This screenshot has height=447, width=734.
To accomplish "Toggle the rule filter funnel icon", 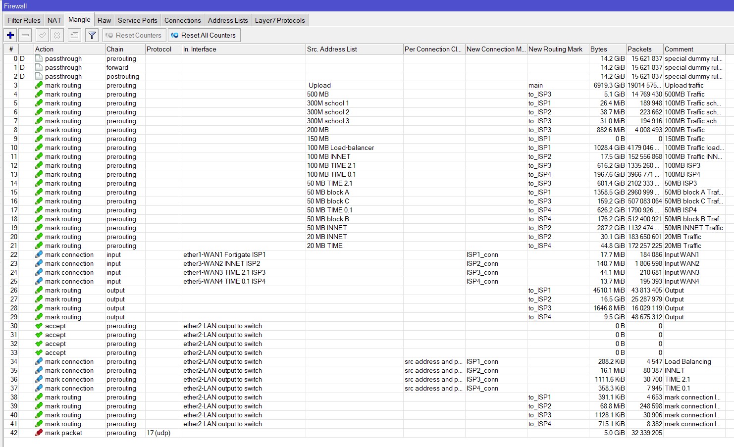I will [x=92, y=35].
